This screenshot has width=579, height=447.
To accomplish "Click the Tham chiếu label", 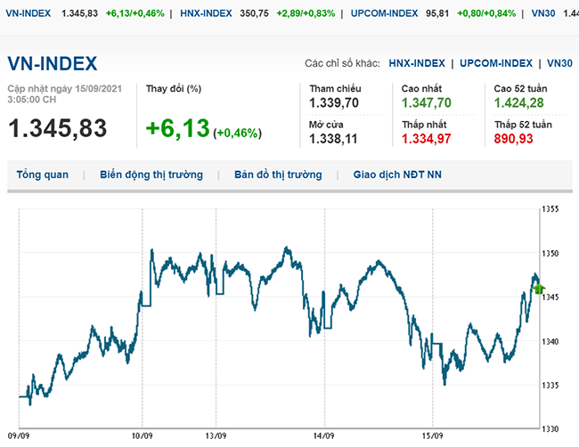I will tap(335, 88).
